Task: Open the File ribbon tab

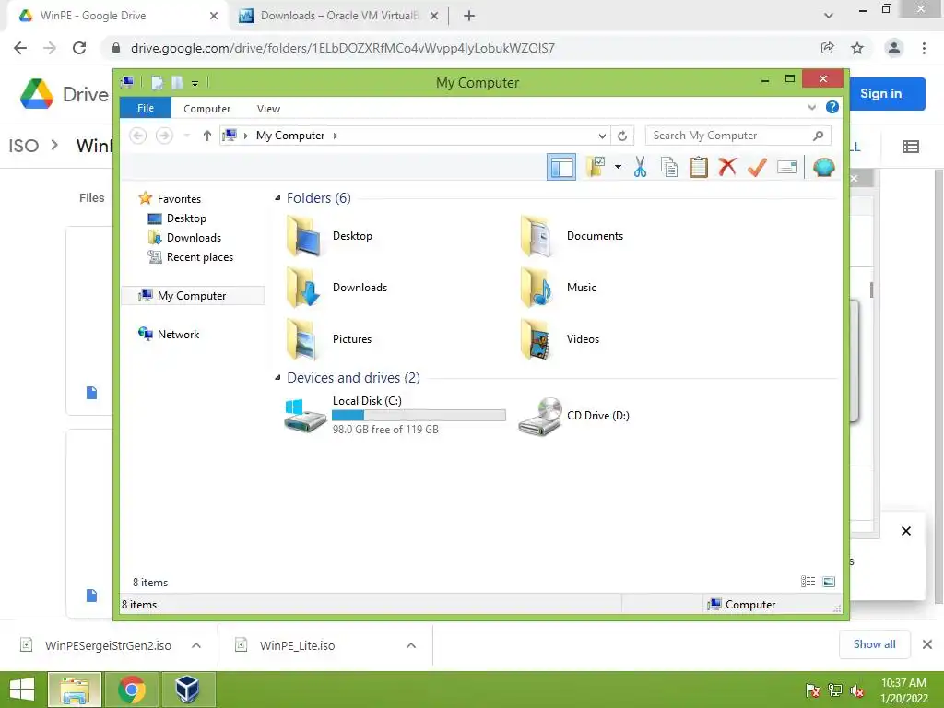Action: 146,108
